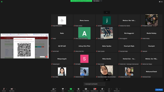The image size is (164, 92).
Task: Go to previous gallery page up arrow
Action: 107,13
